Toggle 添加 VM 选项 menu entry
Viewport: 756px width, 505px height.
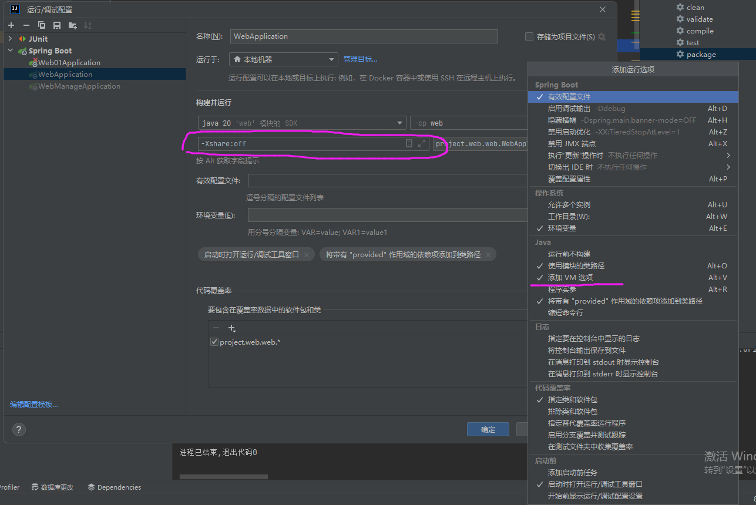click(x=633, y=278)
